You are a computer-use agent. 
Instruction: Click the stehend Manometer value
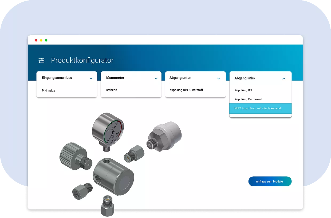[x=112, y=90]
